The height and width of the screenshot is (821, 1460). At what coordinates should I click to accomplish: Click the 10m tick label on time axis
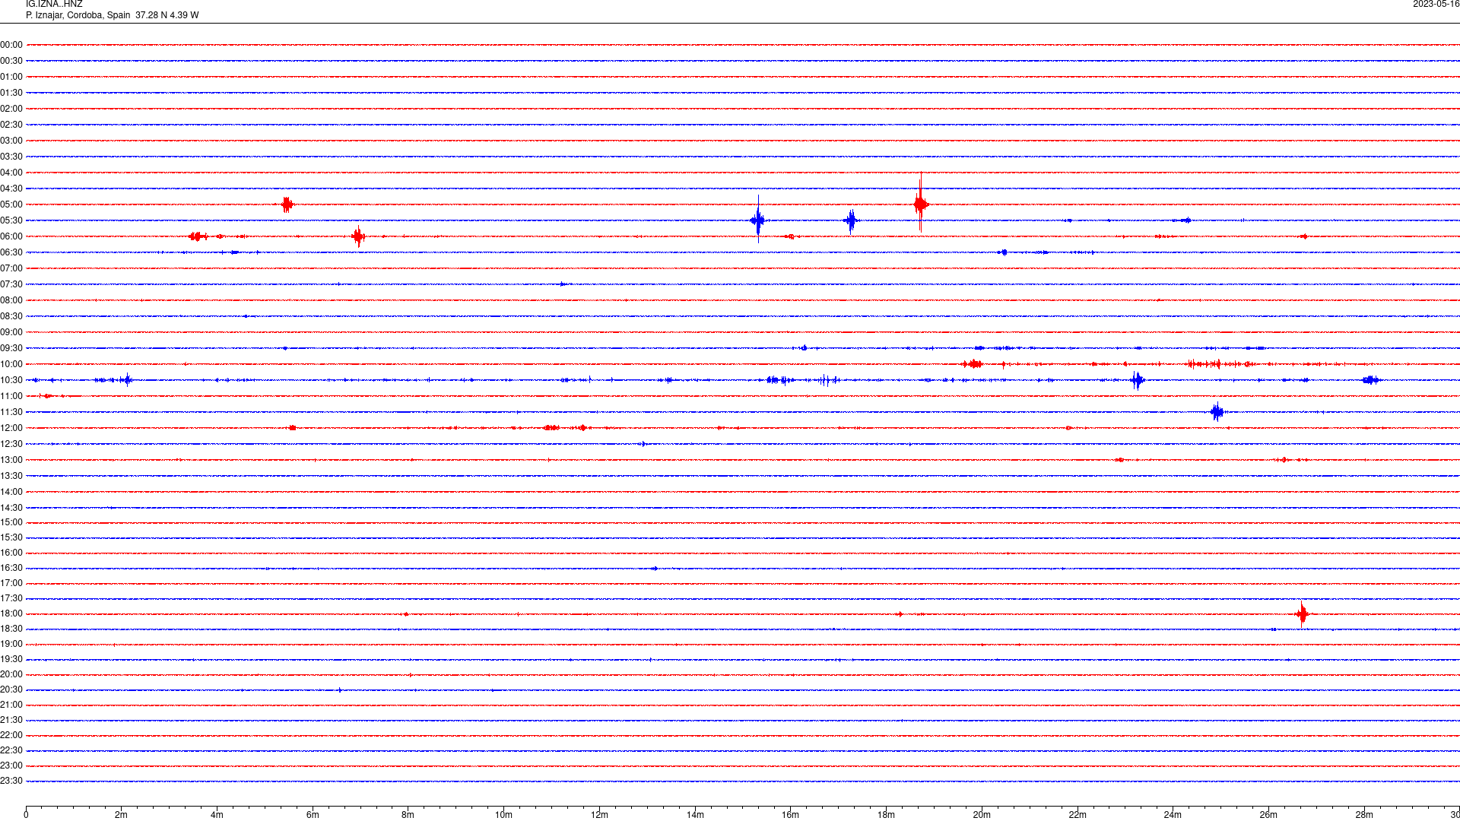point(503,815)
